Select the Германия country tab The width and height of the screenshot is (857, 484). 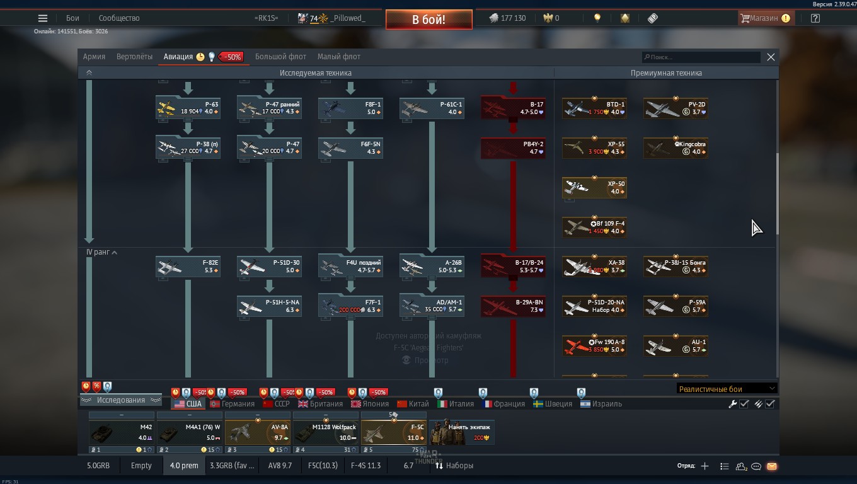(x=233, y=404)
